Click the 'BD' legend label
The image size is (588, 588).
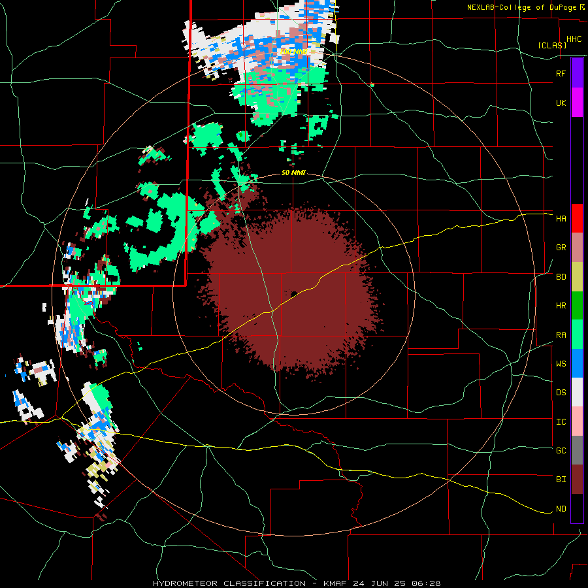[x=561, y=277]
